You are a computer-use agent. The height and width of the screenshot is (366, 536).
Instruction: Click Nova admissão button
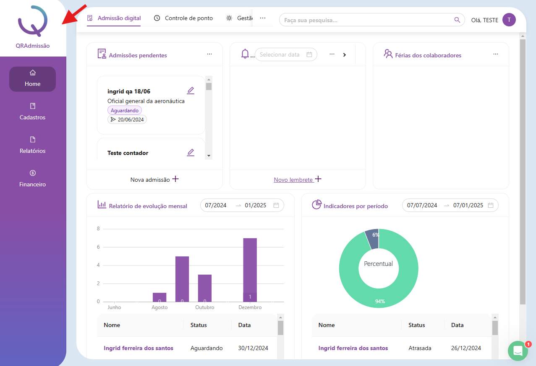point(154,179)
